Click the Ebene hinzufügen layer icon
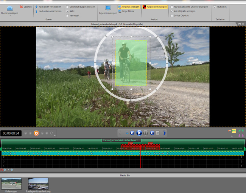The width and height of the screenshot is (246, 193). click(10, 8)
